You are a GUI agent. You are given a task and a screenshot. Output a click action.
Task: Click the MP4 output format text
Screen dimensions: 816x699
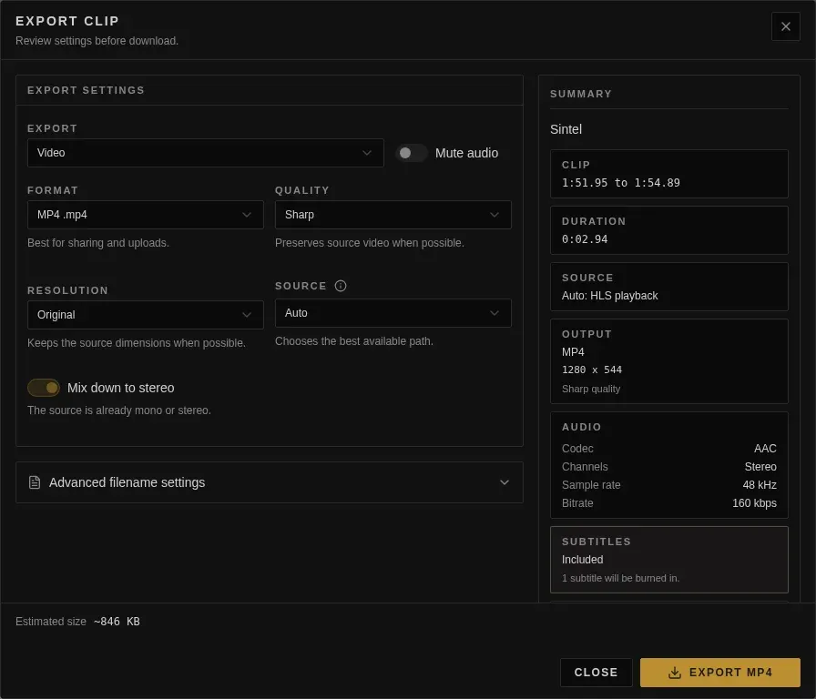click(x=573, y=352)
